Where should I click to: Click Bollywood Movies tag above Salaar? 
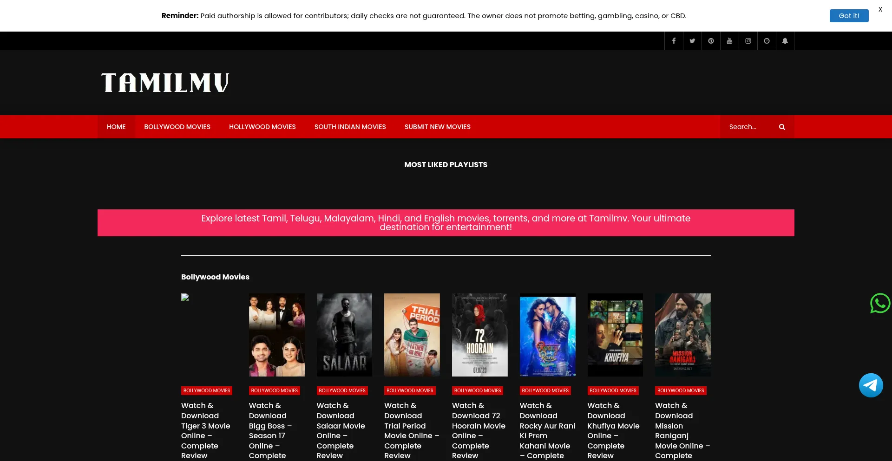(x=342, y=390)
